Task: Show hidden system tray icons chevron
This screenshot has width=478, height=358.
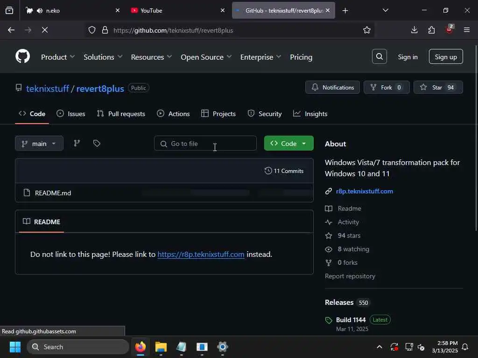Action: pos(379,347)
